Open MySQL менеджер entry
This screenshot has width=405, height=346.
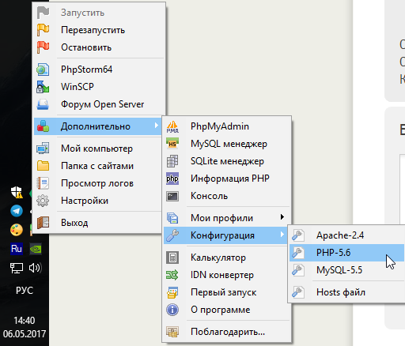click(227, 144)
